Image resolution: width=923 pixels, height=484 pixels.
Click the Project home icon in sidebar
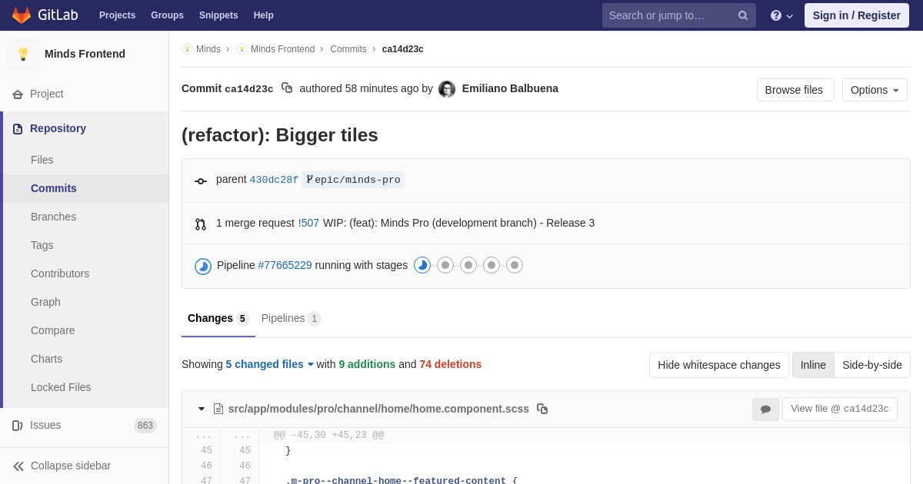[18, 94]
